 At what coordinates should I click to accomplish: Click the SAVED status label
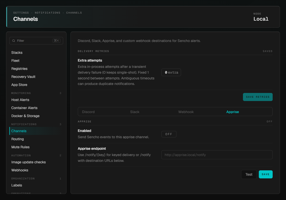pyautogui.click(x=268, y=51)
